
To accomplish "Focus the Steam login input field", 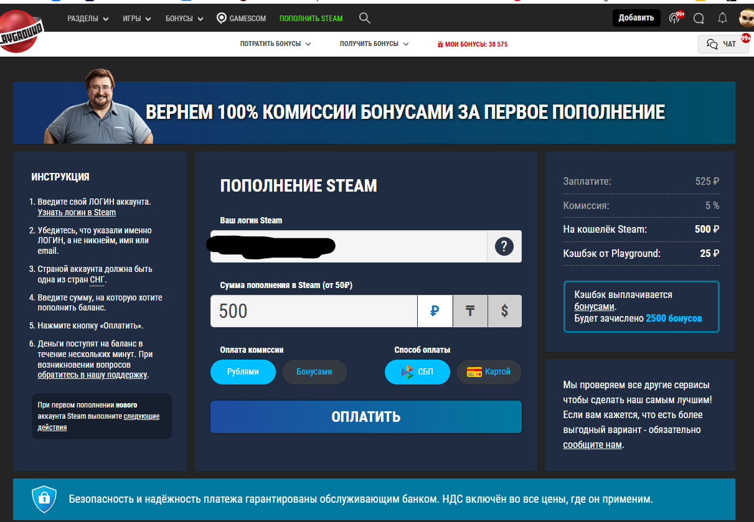I will point(349,246).
